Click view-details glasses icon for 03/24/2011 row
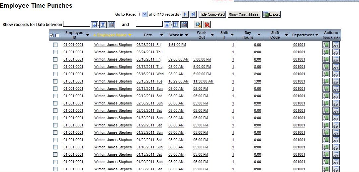 [x=336, y=52]
